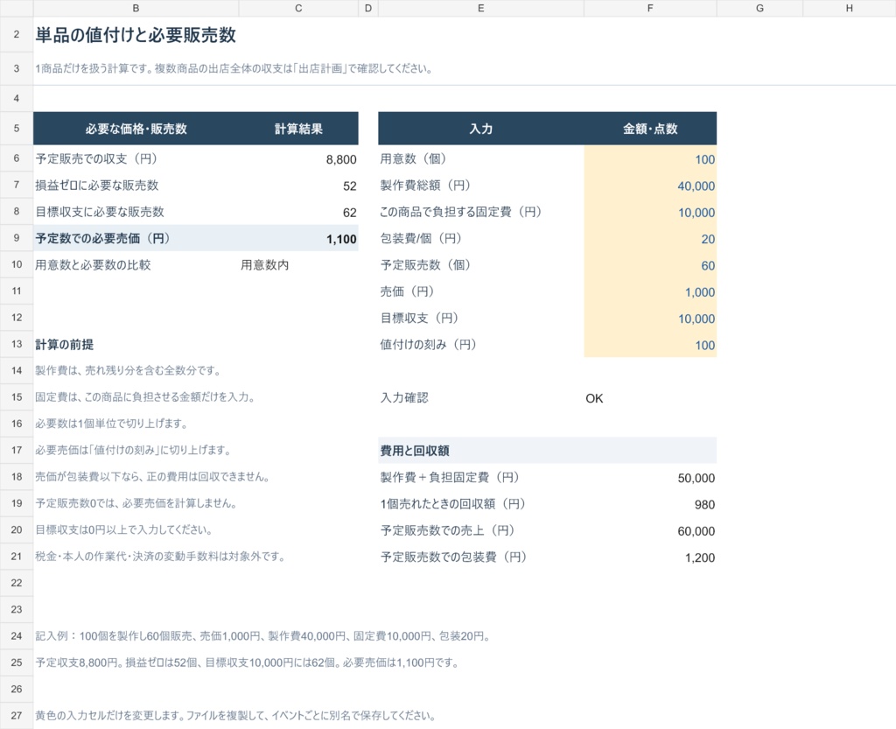Click the 製作費総額 input cell 40,000
Image resolution: width=896 pixels, height=729 pixels.
650,186
